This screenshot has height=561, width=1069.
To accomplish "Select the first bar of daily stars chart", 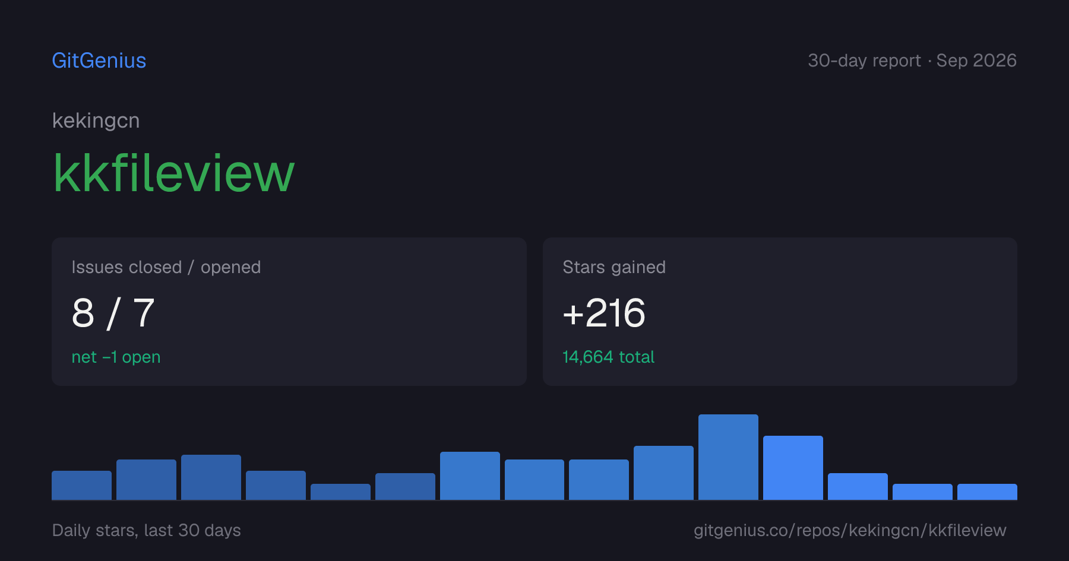I will tap(81, 485).
